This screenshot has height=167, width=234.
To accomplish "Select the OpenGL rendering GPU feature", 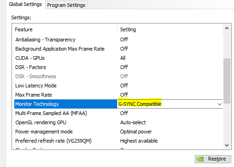I will pyautogui.click(x=41, y=122).
